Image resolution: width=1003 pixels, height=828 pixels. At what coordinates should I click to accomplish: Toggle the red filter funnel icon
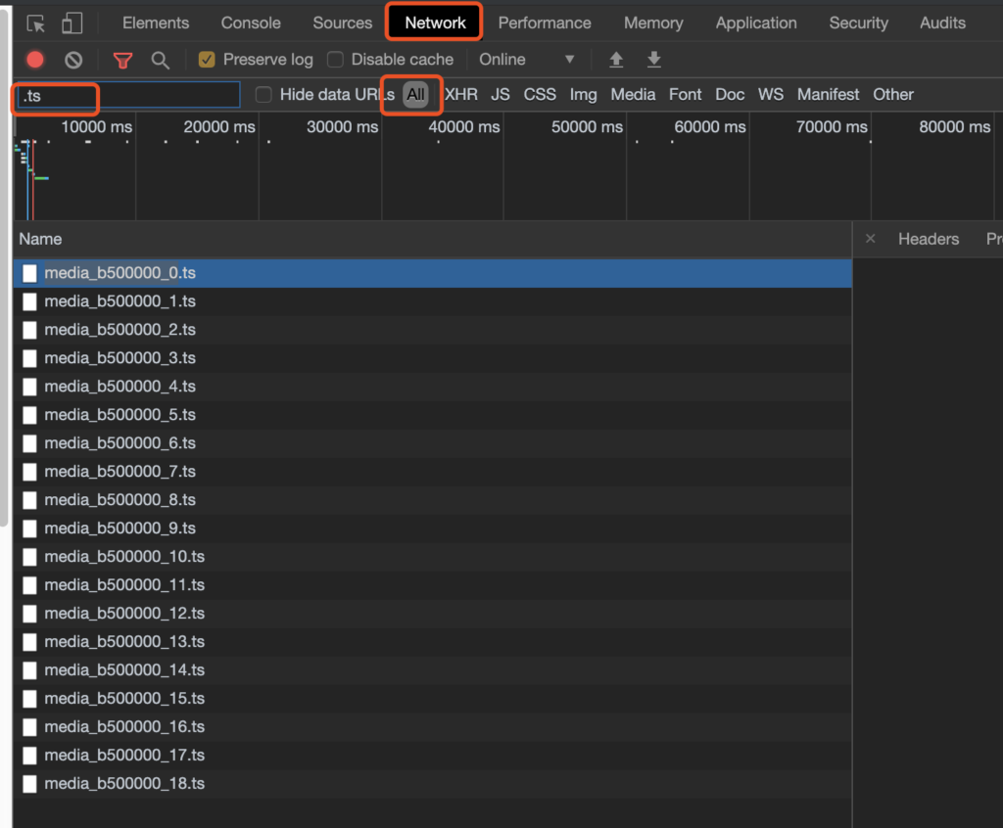click(x=122, y=60)
